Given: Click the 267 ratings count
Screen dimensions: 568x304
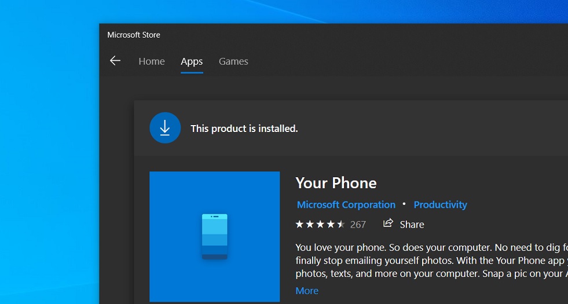Looking at the screenshot, I should coord(358,225).
